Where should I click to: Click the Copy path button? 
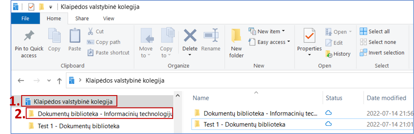tap(104, 42)
